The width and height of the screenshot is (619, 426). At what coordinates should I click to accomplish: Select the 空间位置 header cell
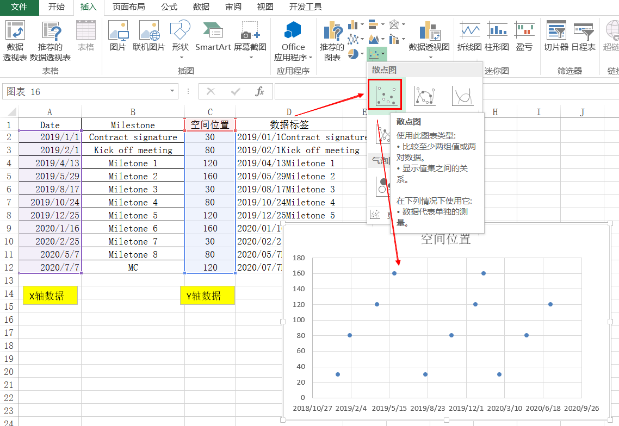click(210, 124)
